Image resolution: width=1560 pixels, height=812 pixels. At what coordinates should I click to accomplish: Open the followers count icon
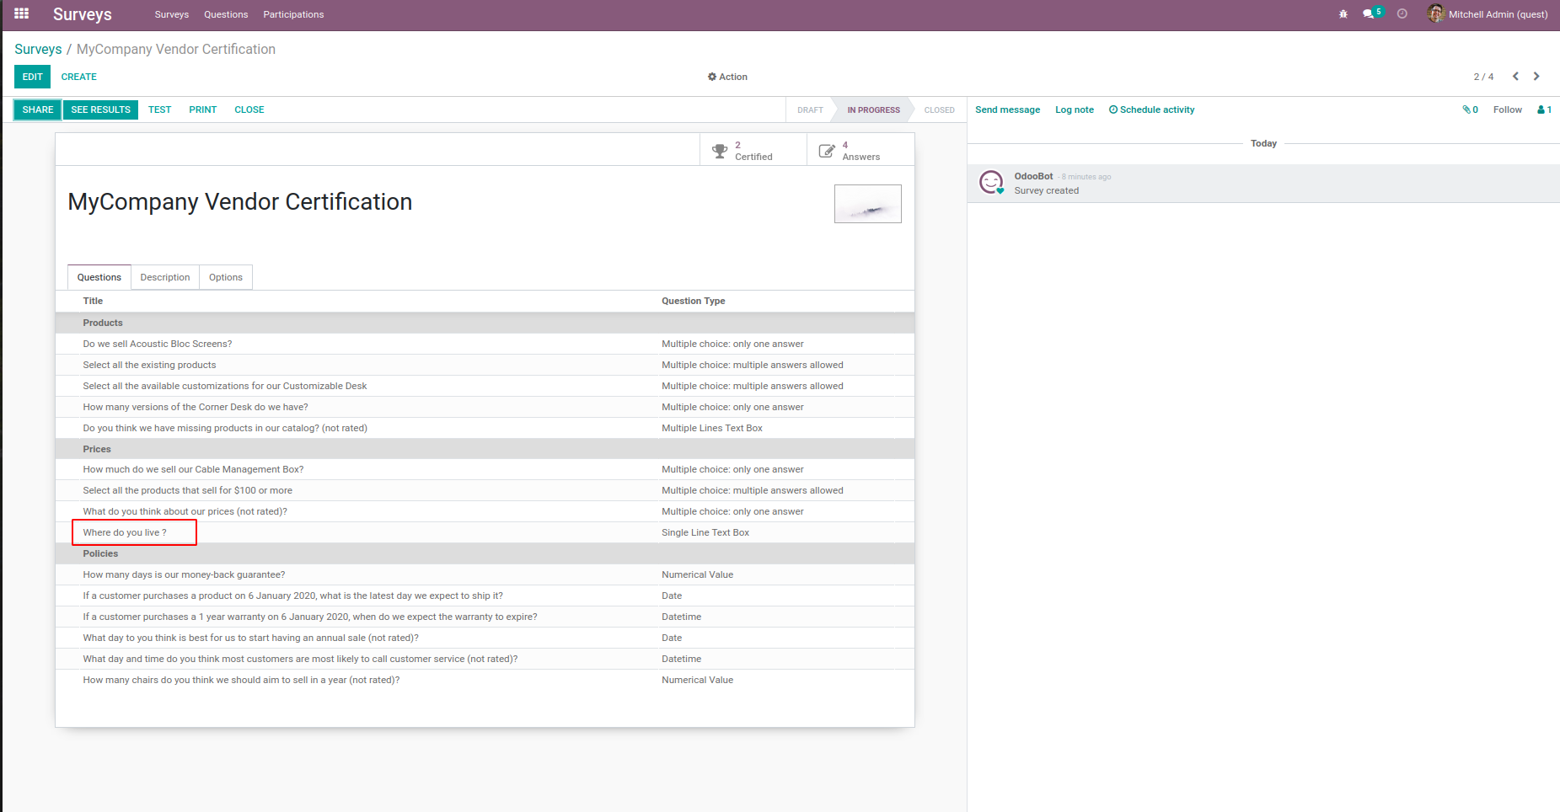point(1544,110)
